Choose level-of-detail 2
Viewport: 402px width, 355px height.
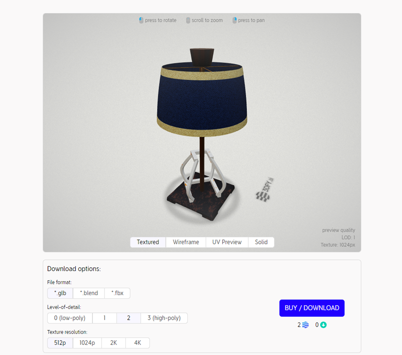(x=128, y=318)
